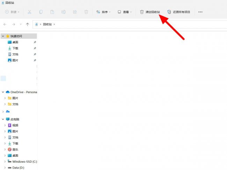The width and height of the screenshot is (227, 170).
Task: Open the 查看 (View) dropdown
Action: tap(125, 12)
